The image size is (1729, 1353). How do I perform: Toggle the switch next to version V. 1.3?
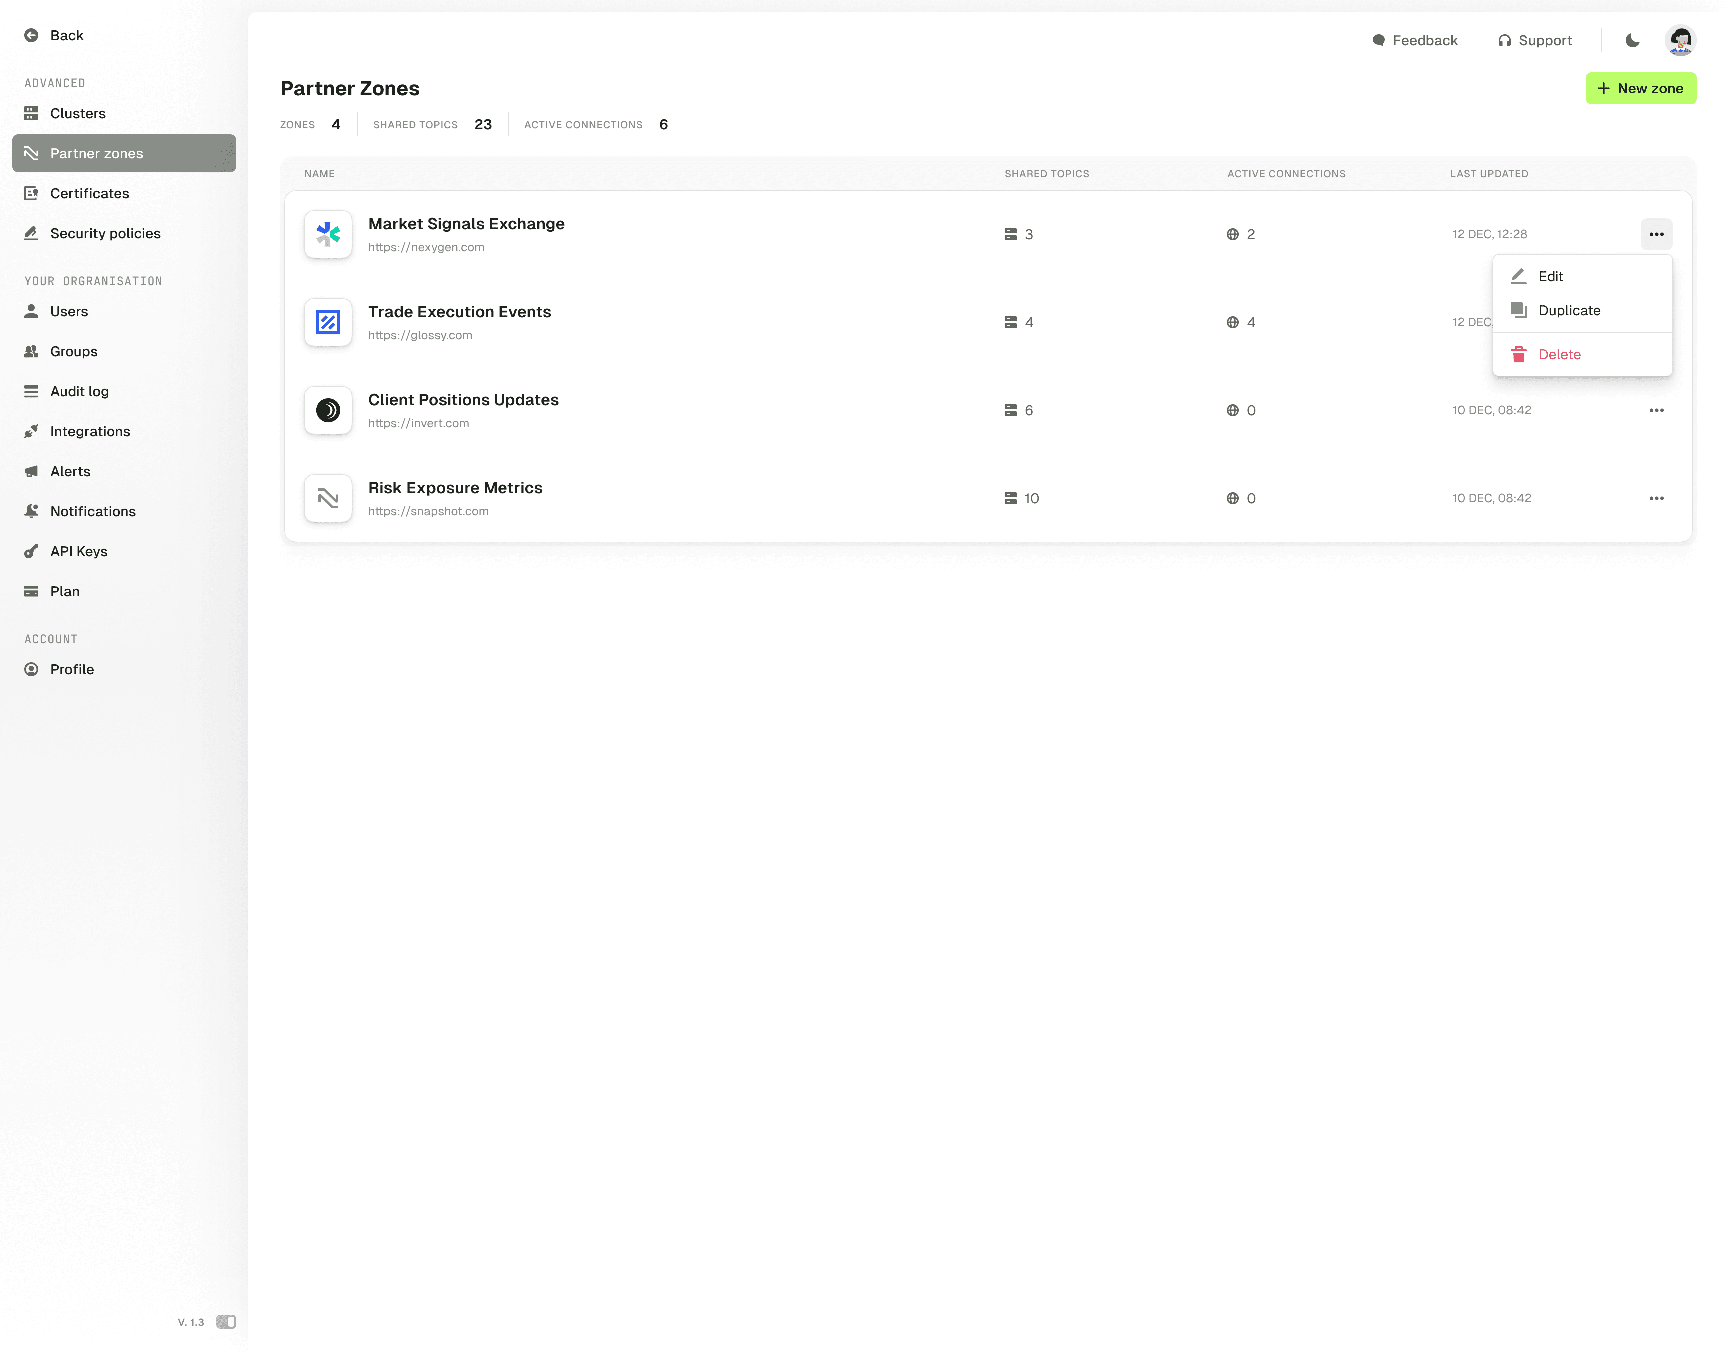[226, 1322]
